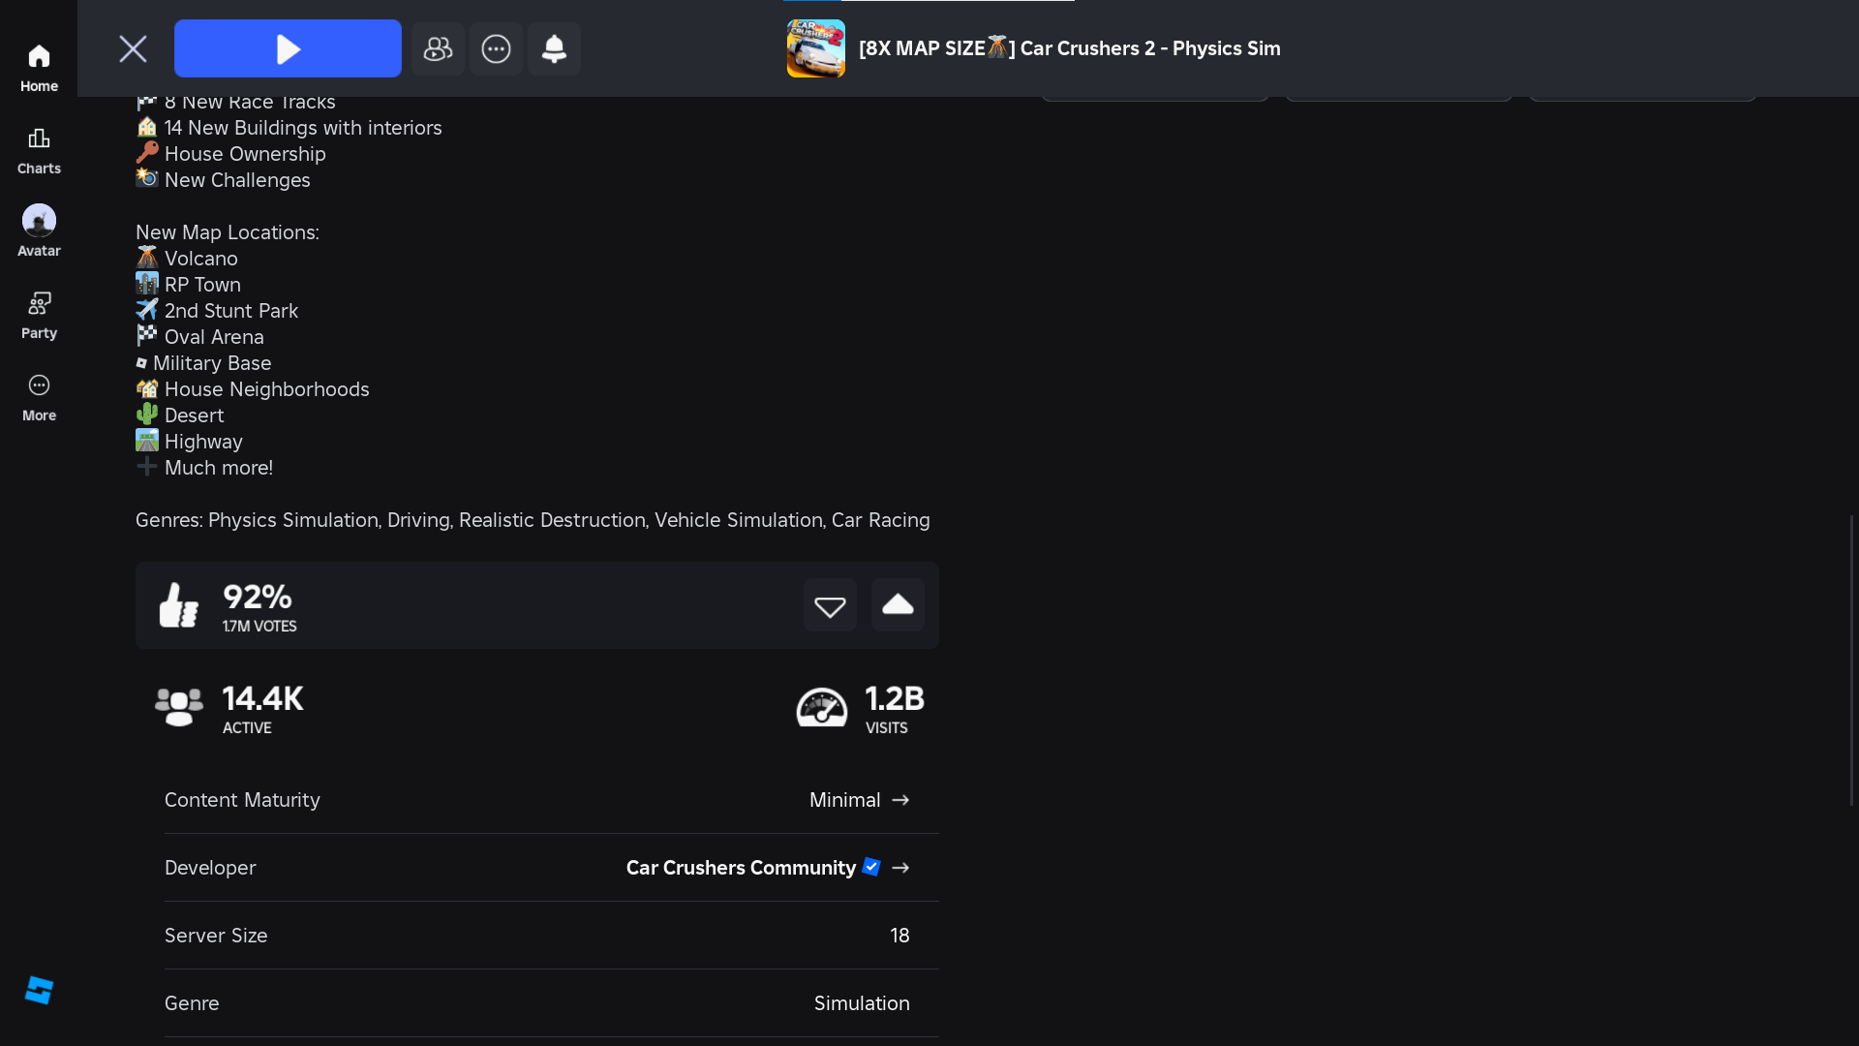Open the three-dots options menu

coord(496,48)
